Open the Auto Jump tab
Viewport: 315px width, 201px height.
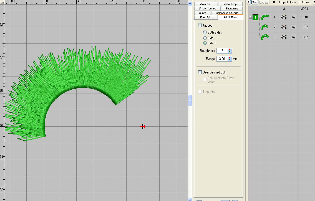pyautogui.click(x=230, y=4)
